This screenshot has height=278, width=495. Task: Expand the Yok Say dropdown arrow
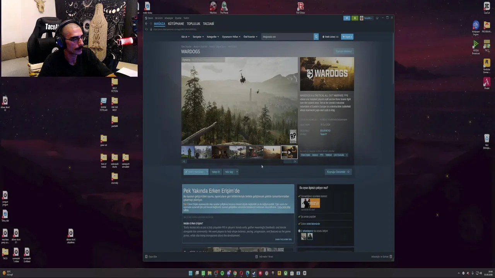click(x=237, y=172)
